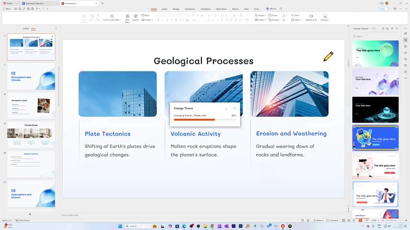Click the Windows Start button on taskbar
This screenshot has width=410, height=230.
pyautogui.click(x=120, y=226)
